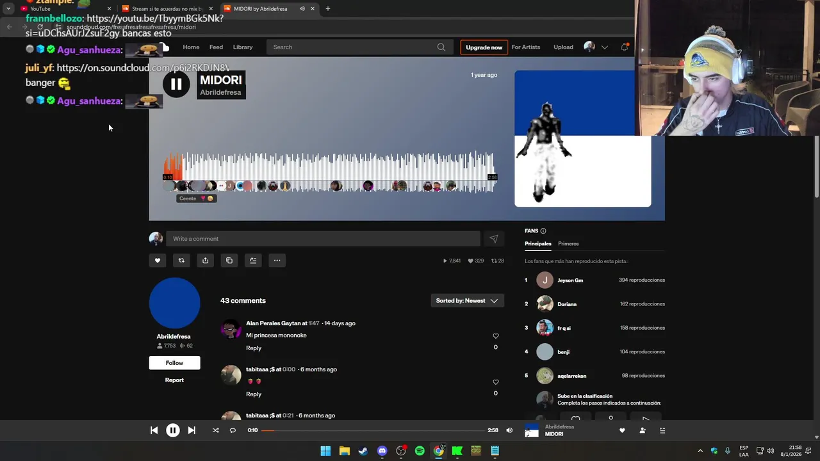Like the MIDORI track using the heart button
This screenshot has height=461, width=820.
click(158, 261)
